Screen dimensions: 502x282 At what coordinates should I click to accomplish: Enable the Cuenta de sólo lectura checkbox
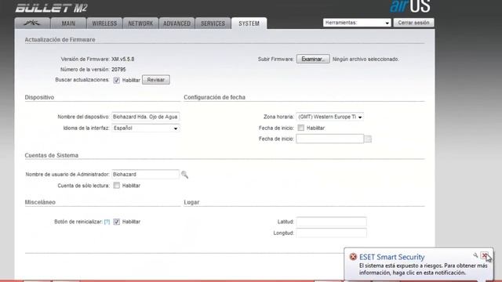117,186
